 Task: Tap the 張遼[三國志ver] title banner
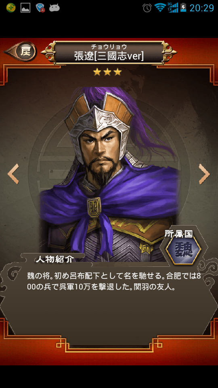click(x=109, y=53)
